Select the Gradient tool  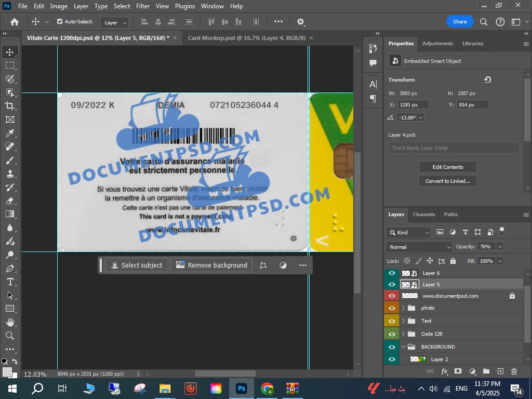(10, 214)
